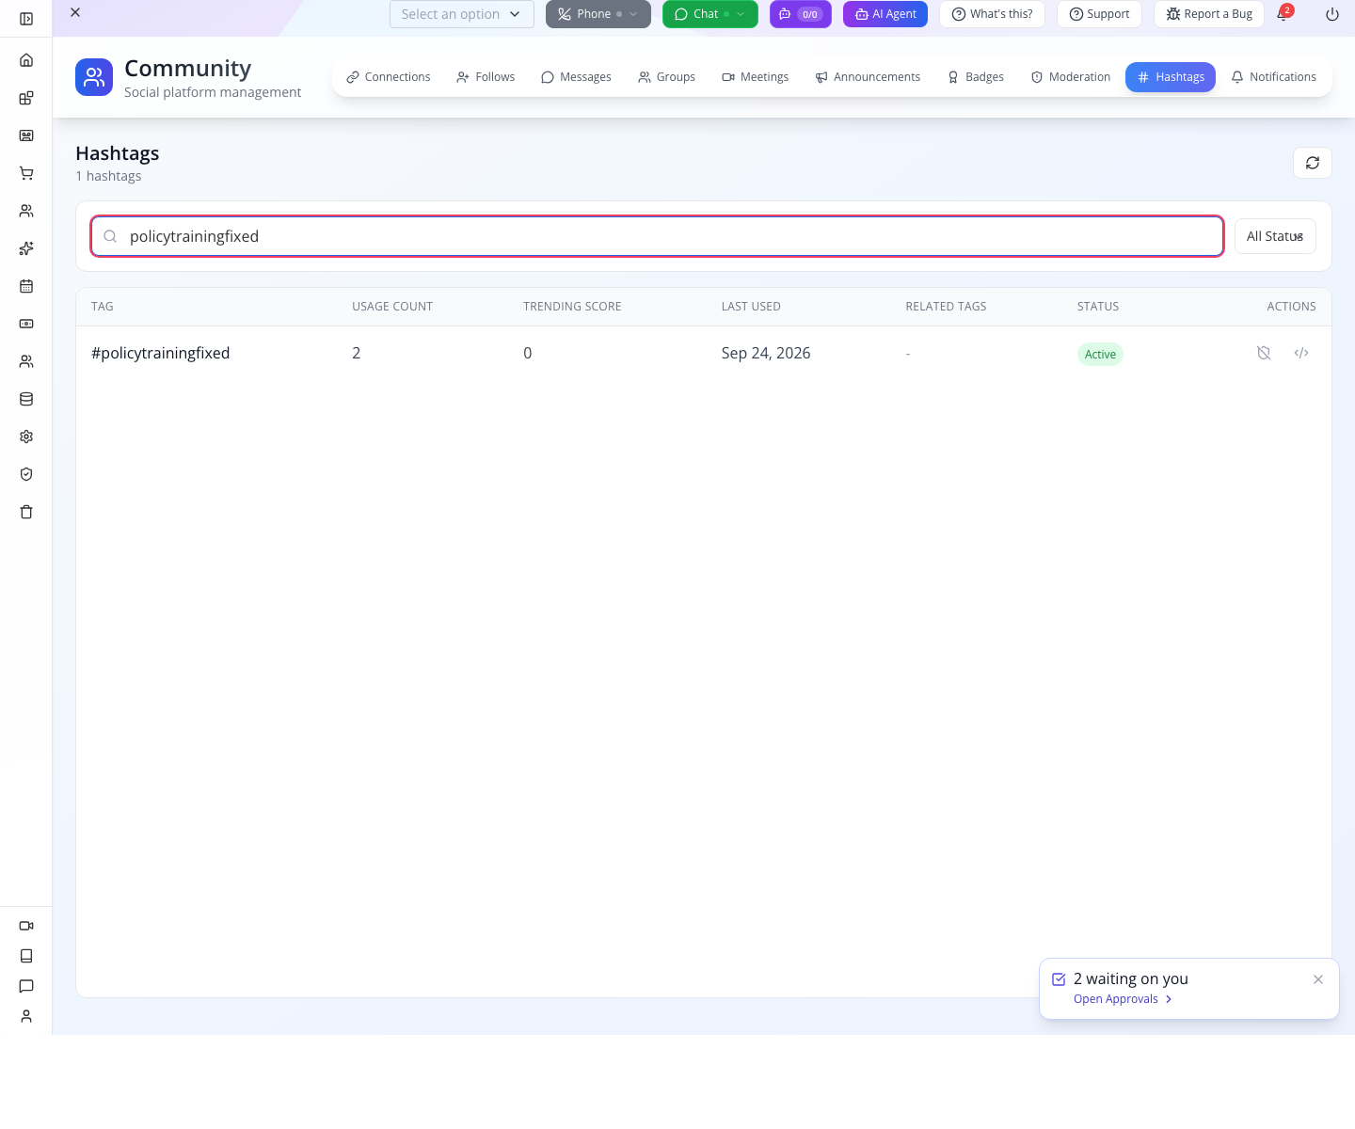
Task: Open the 'Select an option' dropdown
Action: (x=462, y=14)
